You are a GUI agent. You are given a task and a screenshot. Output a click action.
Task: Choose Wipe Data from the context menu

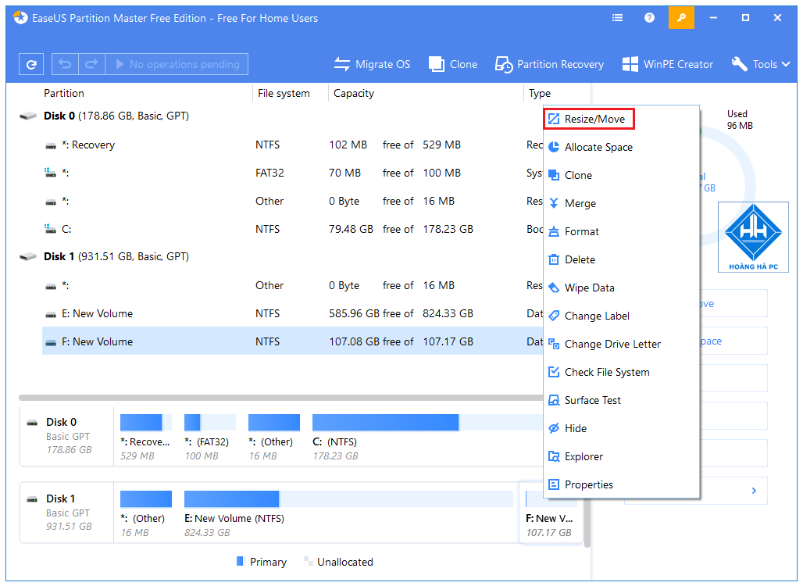pos(590,288)
